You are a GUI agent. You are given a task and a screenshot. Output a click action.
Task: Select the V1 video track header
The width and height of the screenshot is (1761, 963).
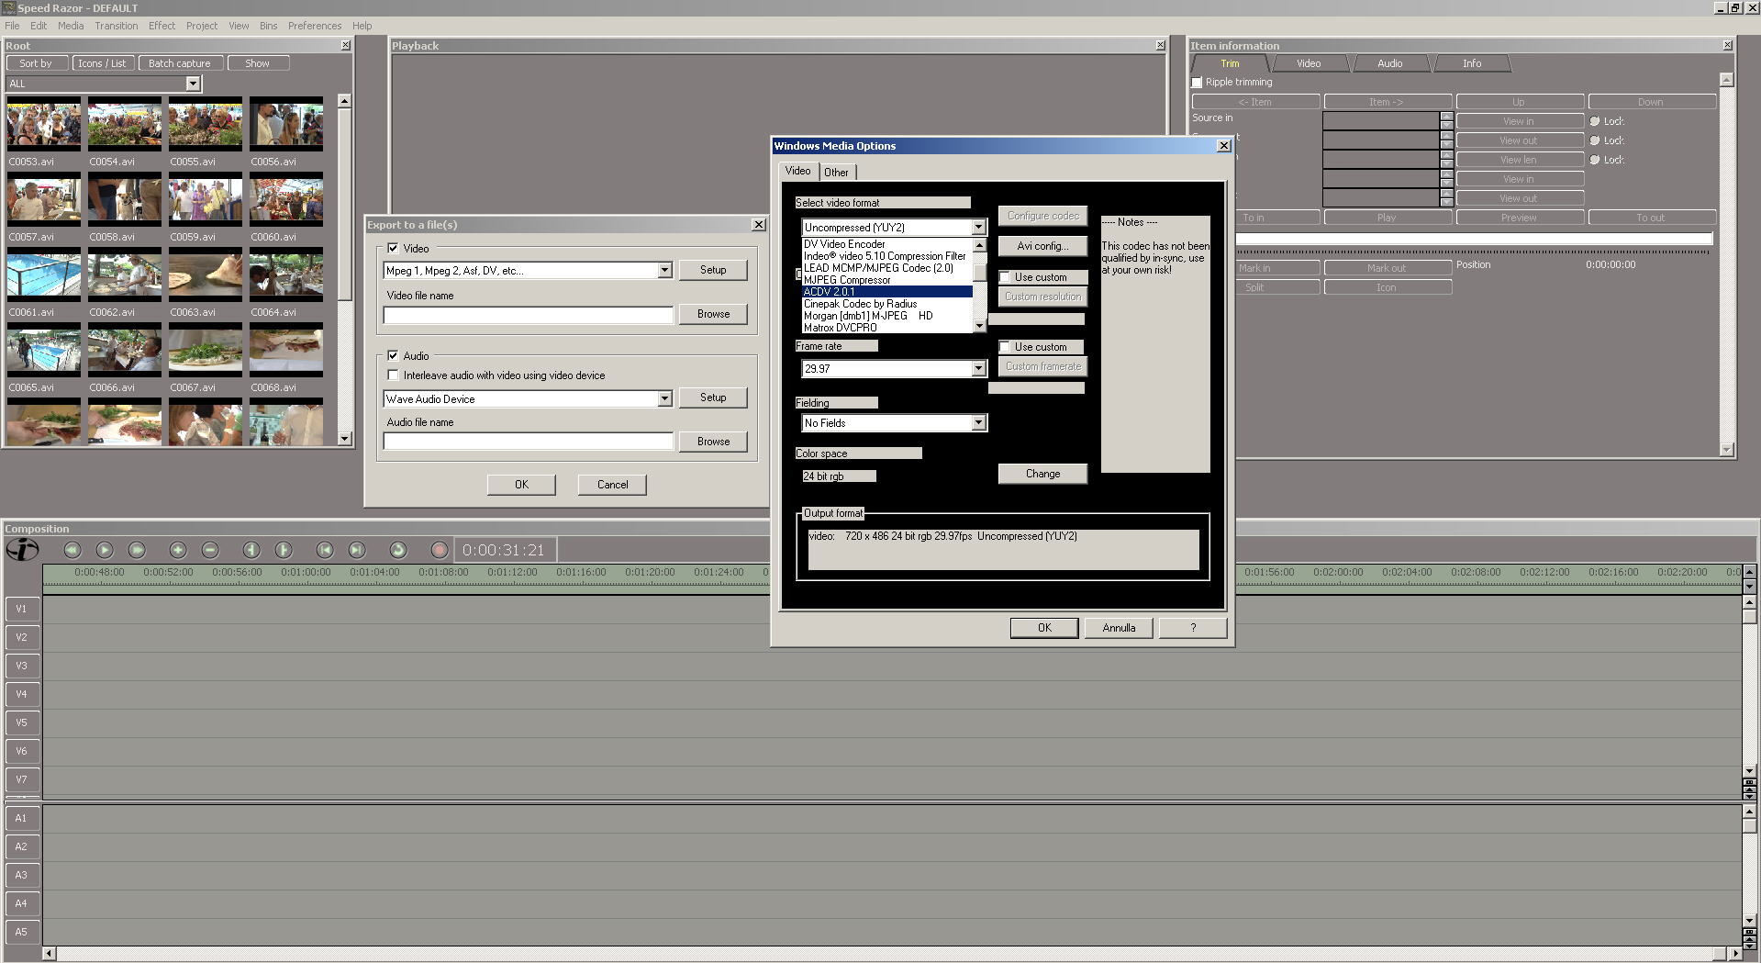(22, 609)
